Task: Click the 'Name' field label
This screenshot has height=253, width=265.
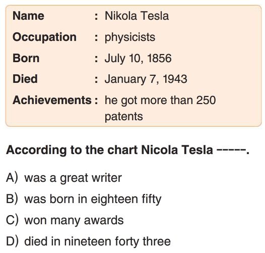Action: (28, 16)
